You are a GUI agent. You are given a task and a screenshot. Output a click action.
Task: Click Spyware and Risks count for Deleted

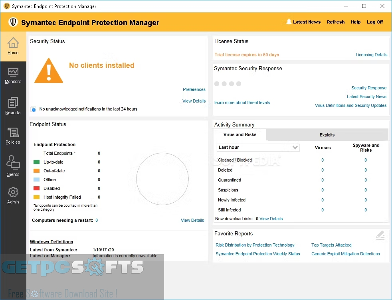pyautogui.click(x=366, y=170)
